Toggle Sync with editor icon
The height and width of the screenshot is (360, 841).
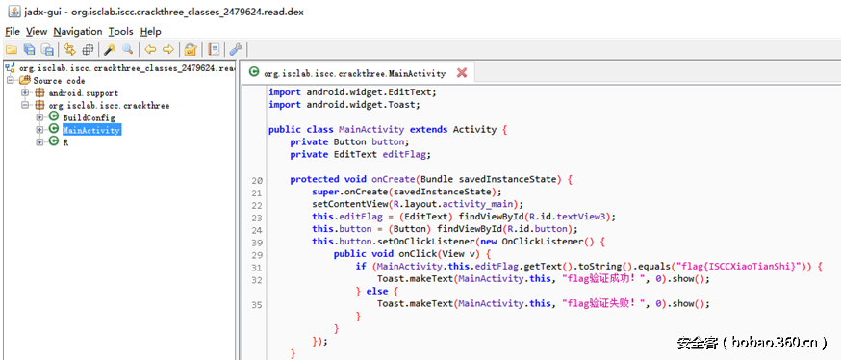pos(69,50)
